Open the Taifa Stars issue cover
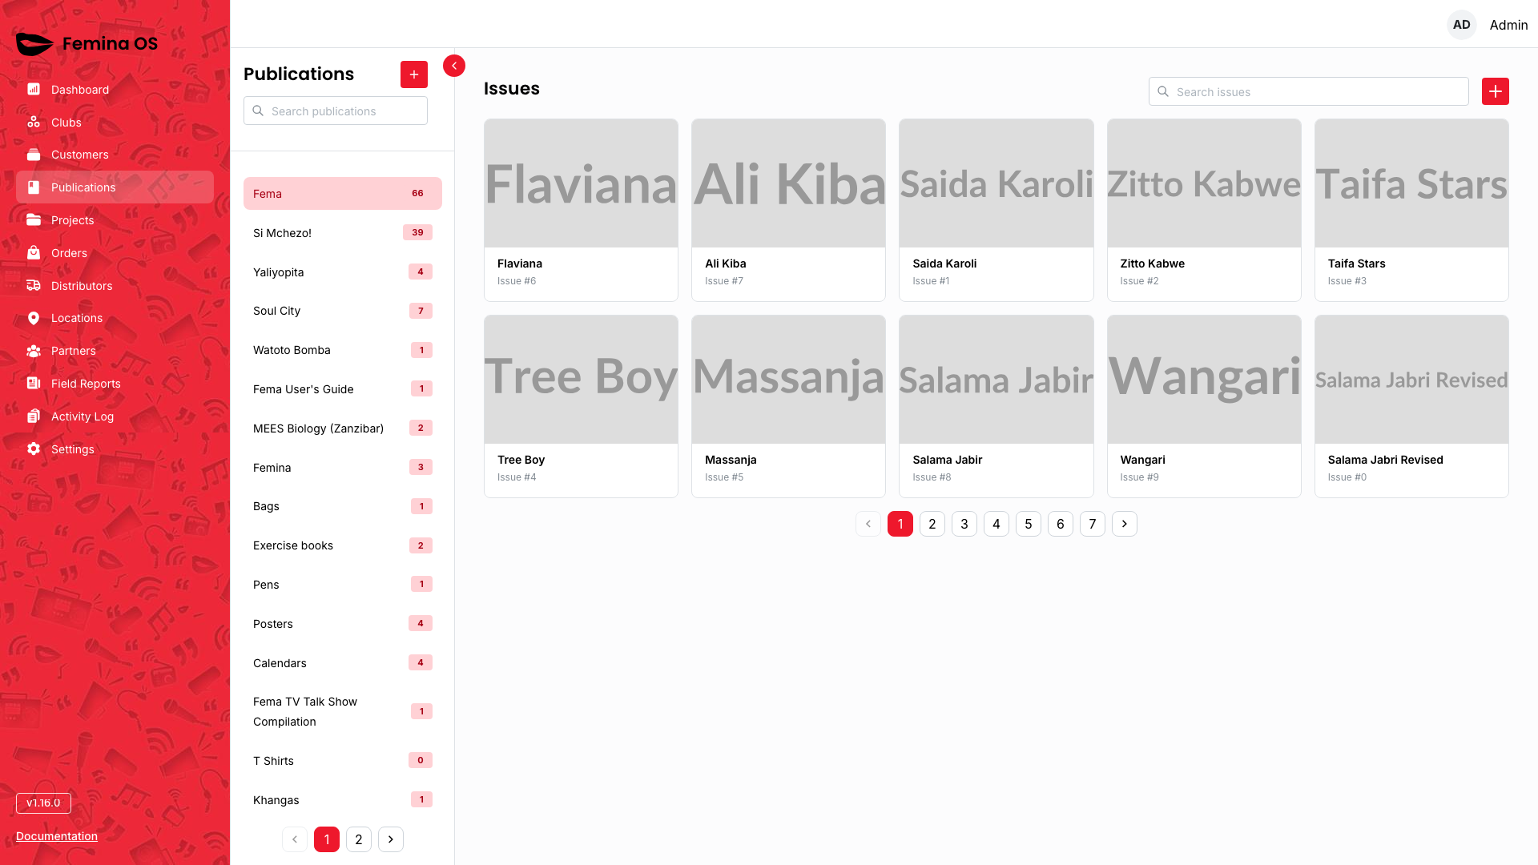Image resolution: width=1538 pixels, height=865 pixels. click(x=1411, y=183)
